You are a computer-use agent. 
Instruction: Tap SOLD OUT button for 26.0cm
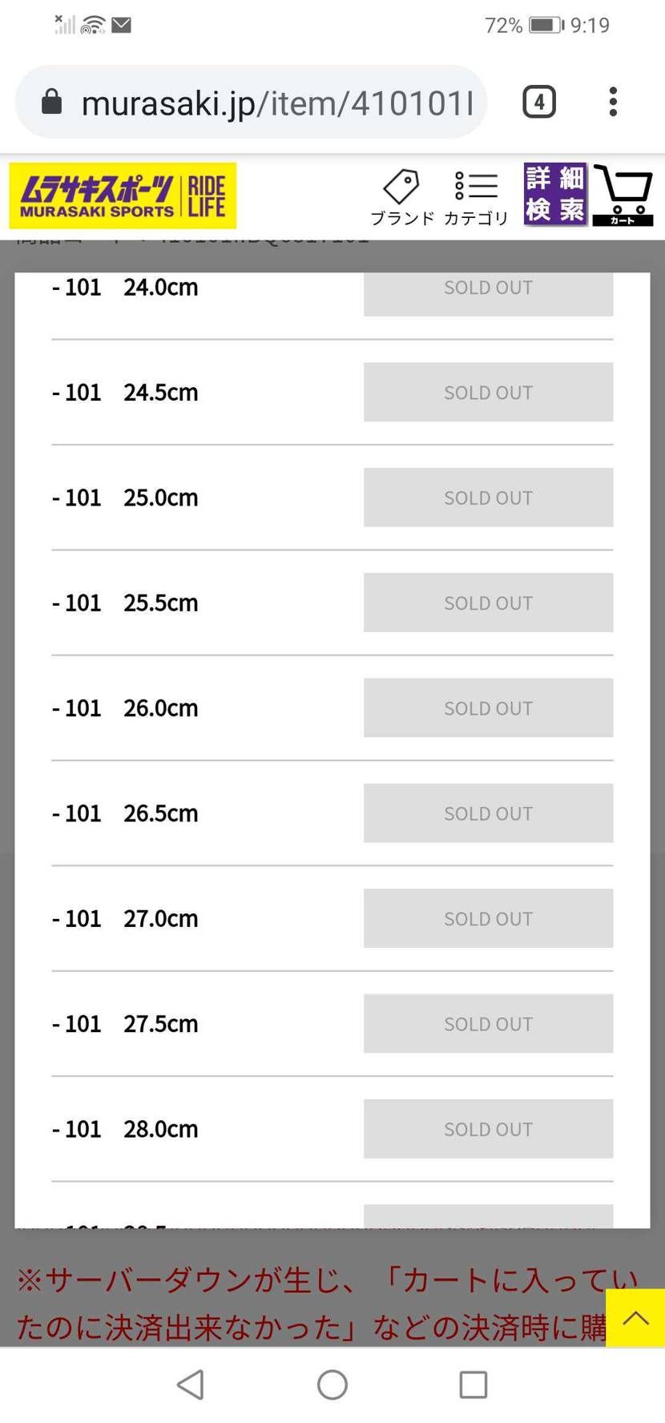pos(488,708)
